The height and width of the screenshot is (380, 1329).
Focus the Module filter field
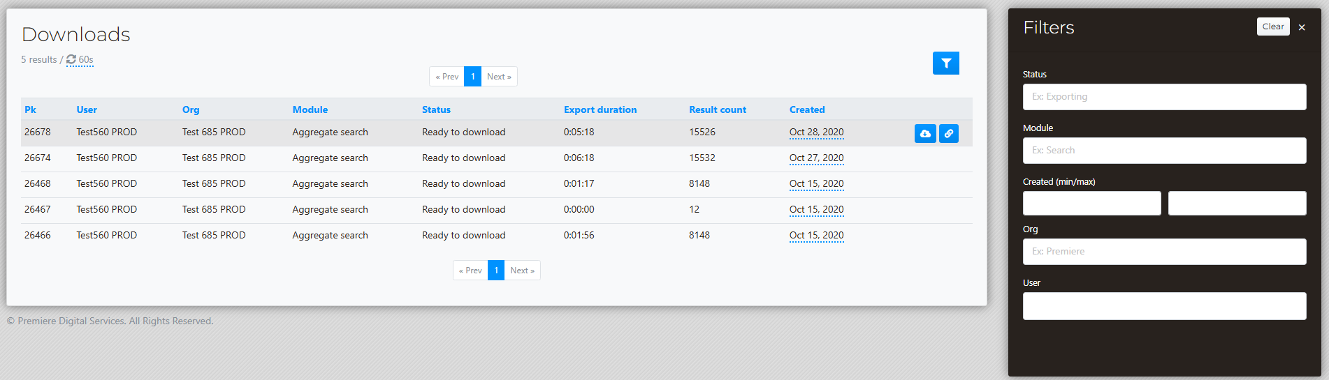click(x=1164, y=151)
